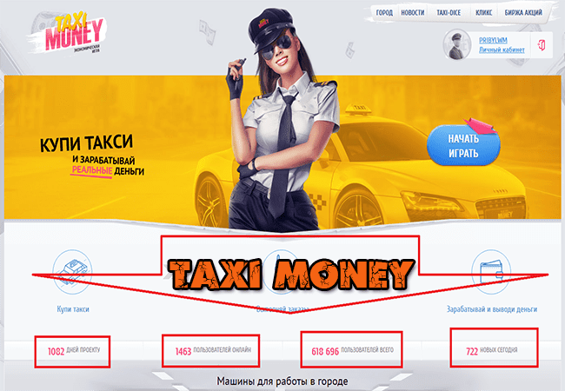This screenshot has width=565, height=391.
Task: Go to the TAXI-DICE section
Action: pyautogui.click(x=449, y=13)
